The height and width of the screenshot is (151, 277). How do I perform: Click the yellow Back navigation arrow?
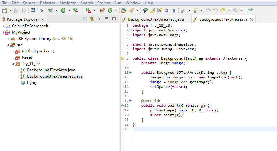tap(223, 10)
